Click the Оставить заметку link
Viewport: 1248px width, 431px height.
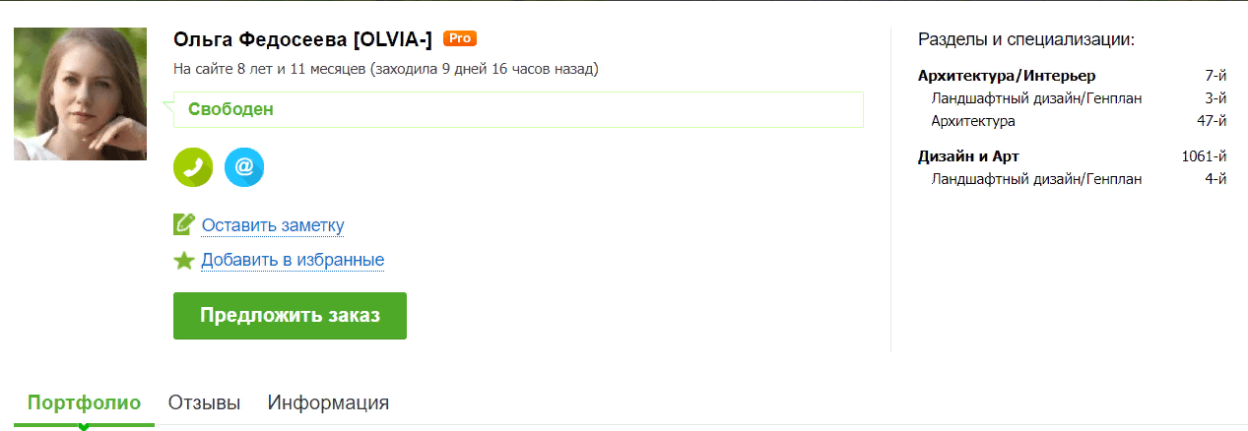pyautogui.click(x=273, y=225)
